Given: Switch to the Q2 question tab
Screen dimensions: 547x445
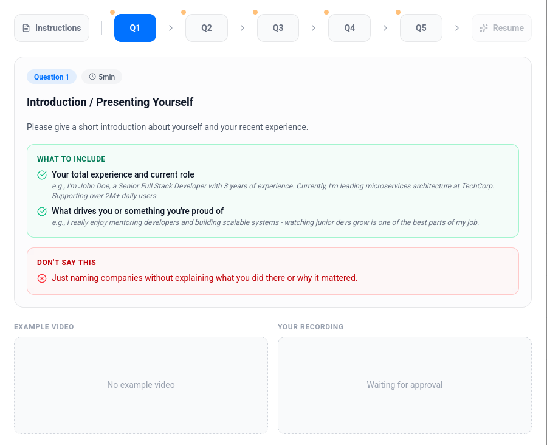Looking at the screenshot, I should tap(207, 28).
